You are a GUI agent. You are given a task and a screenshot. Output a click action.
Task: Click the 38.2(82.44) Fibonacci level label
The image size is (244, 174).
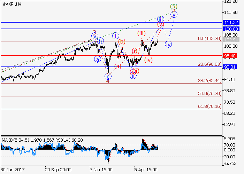point(209,80)
